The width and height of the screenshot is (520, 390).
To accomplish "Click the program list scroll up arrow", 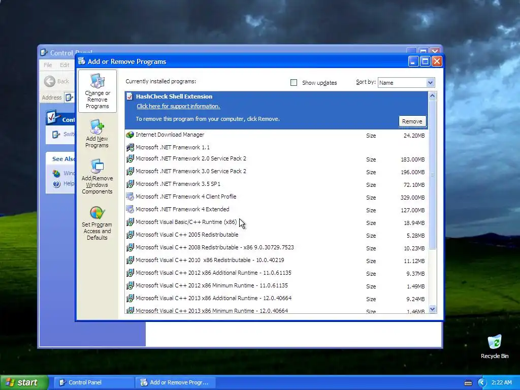I will coord(432,96).
